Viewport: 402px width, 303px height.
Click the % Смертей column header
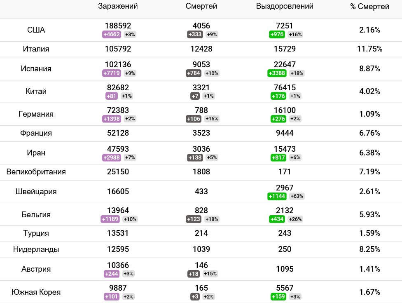pyautogui.click(x=369, y=7)
